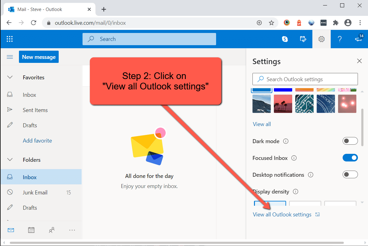Click info icon beside Desktop notifications
368x246 pixels.
(x=311, y=175)
